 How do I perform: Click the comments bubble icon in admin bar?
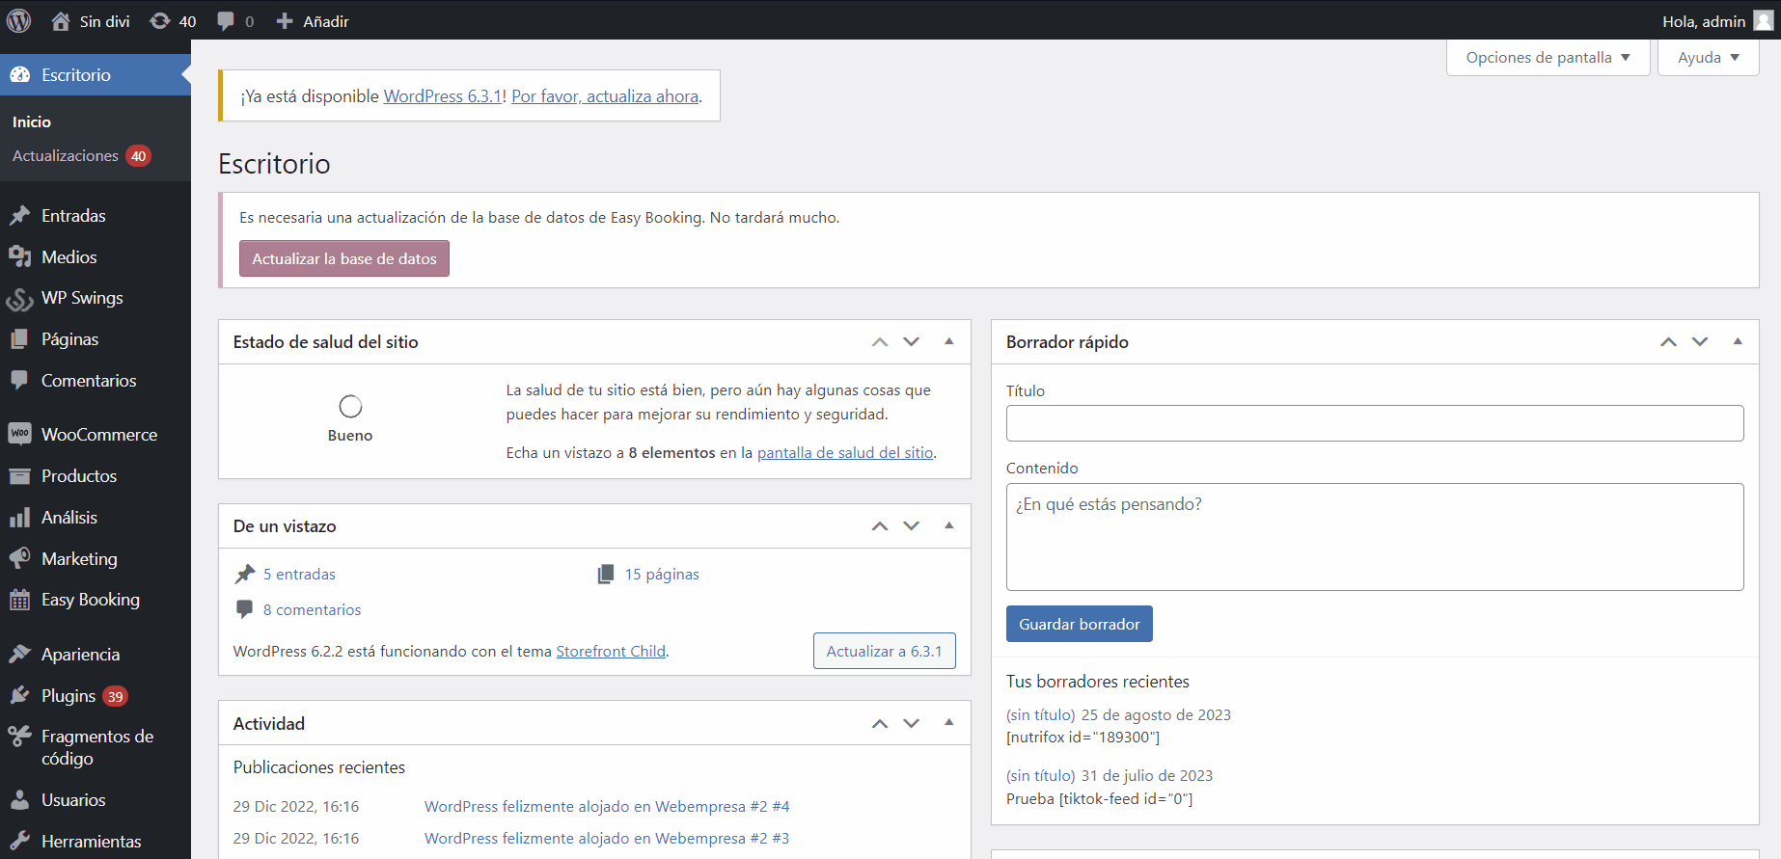point(226,21)
